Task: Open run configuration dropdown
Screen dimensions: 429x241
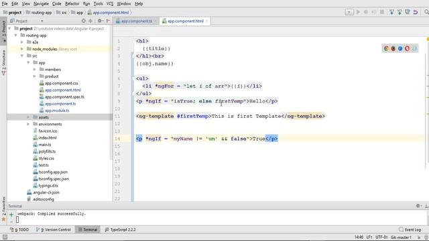Action: [349, 12]
